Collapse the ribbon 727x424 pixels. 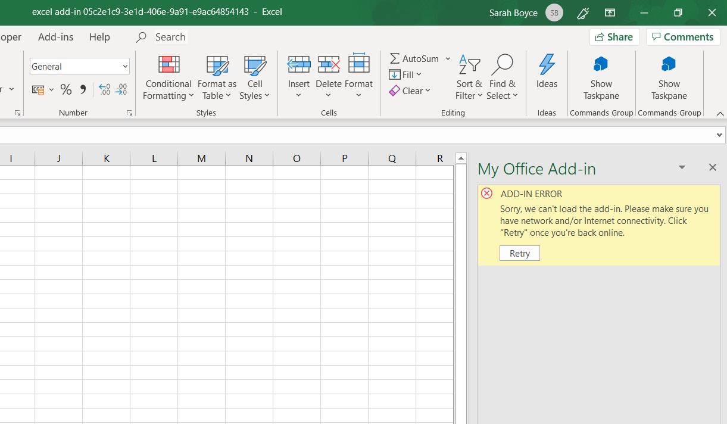[x=720, y=113]
